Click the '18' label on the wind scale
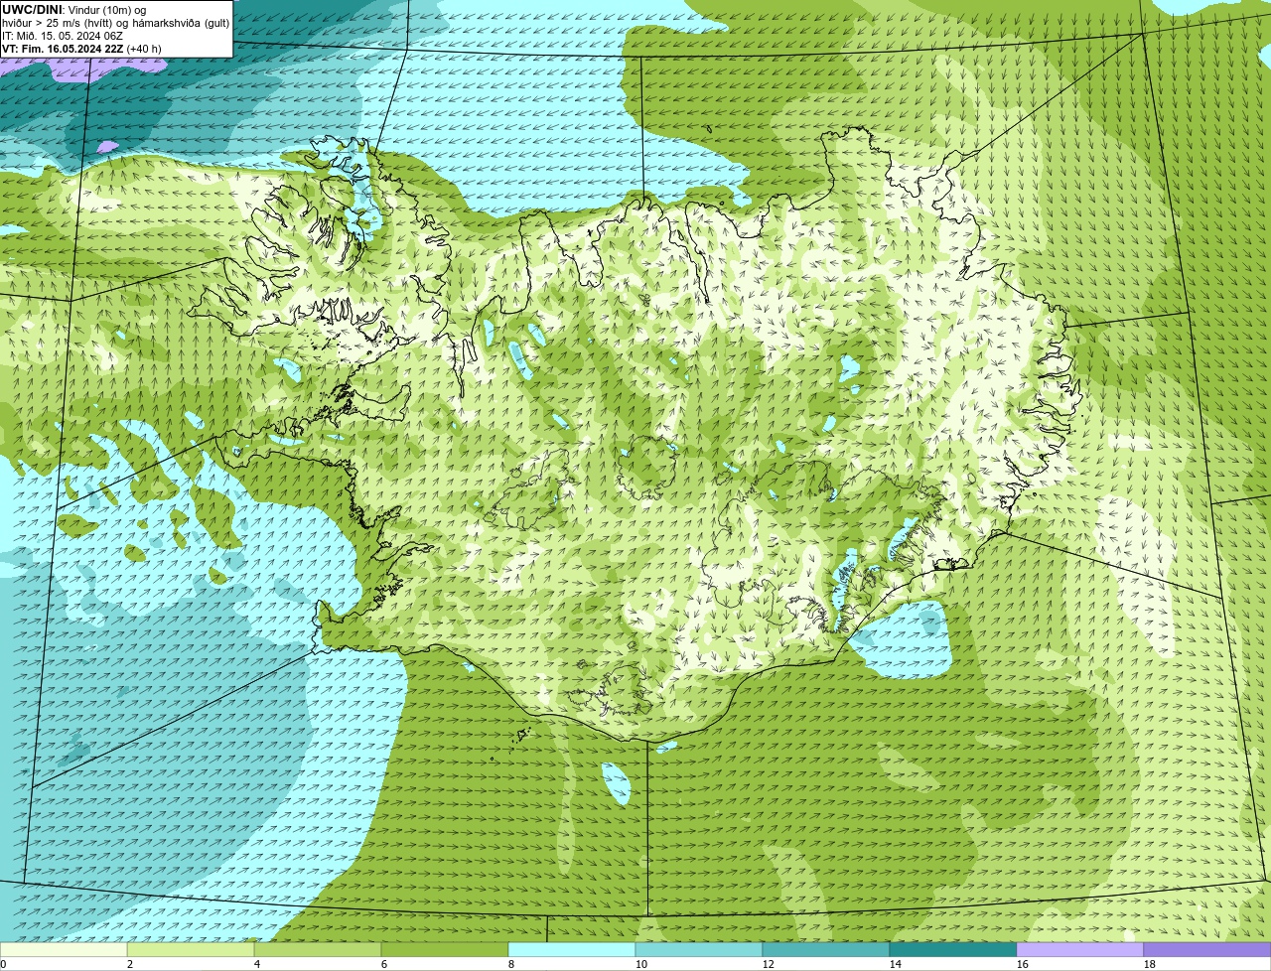This screenshot has height=971, width=1271. pyautogui.click(x=1150, y=964)
